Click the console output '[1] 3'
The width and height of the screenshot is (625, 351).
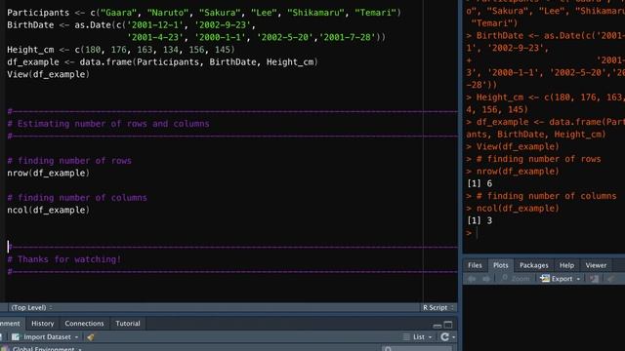(x=479, y=220)
